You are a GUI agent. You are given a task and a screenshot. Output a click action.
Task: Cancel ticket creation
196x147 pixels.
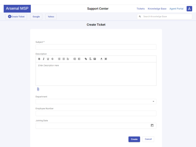(x=148, y=139)
